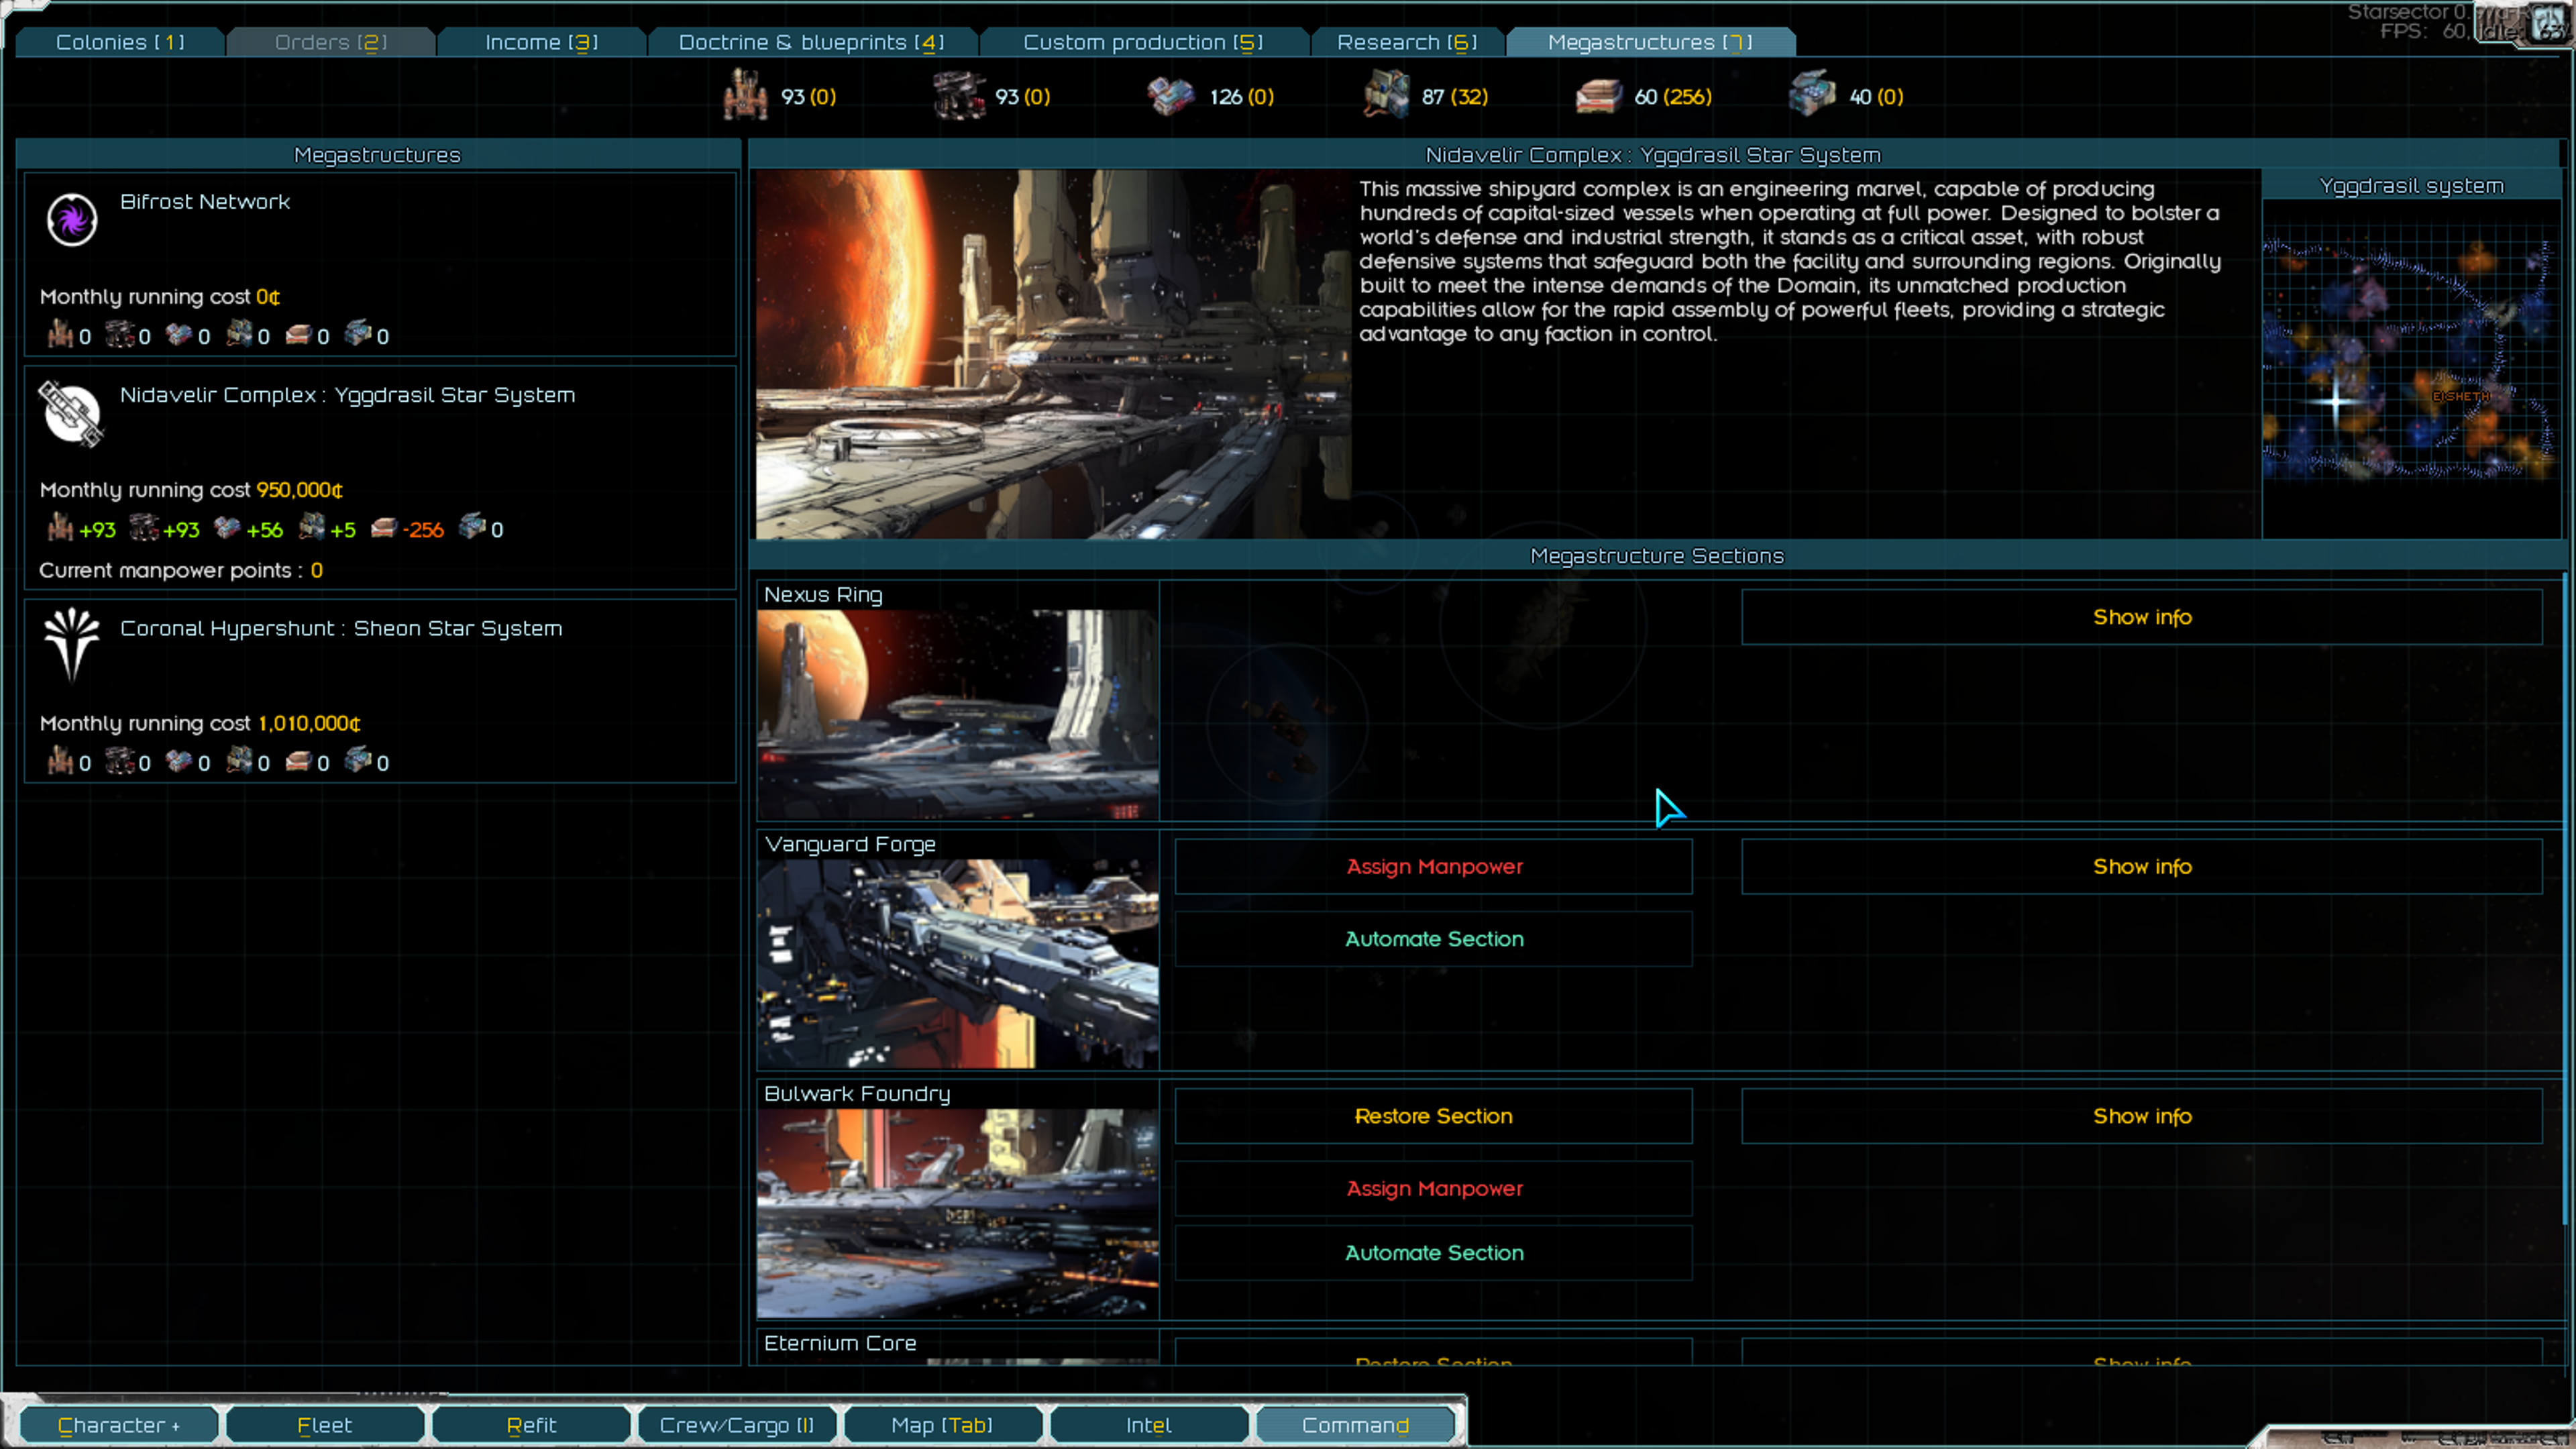The width and height of the screenshot is (2576, 1449).
Task: Click top bar resource icon showing 40 (0)
Action: pyautogui.click(x=1813, y=95)
